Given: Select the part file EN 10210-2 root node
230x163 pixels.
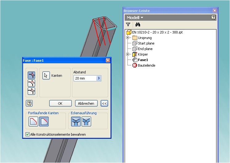Looking at the screenshot, I should [157, 32].
